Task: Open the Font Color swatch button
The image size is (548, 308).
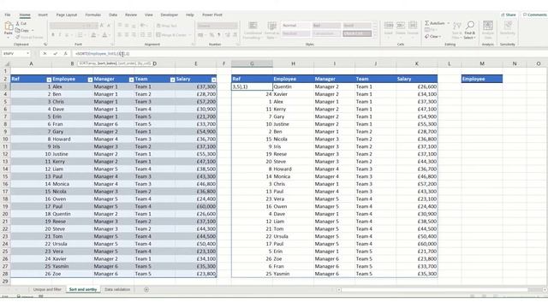Action: 104,35
